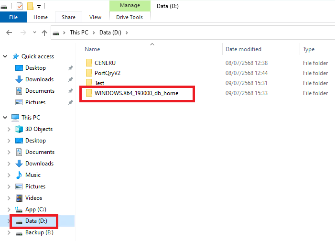Click the drive icon in title bar
The height and width of the screenshot is (241, 335).
4,7
